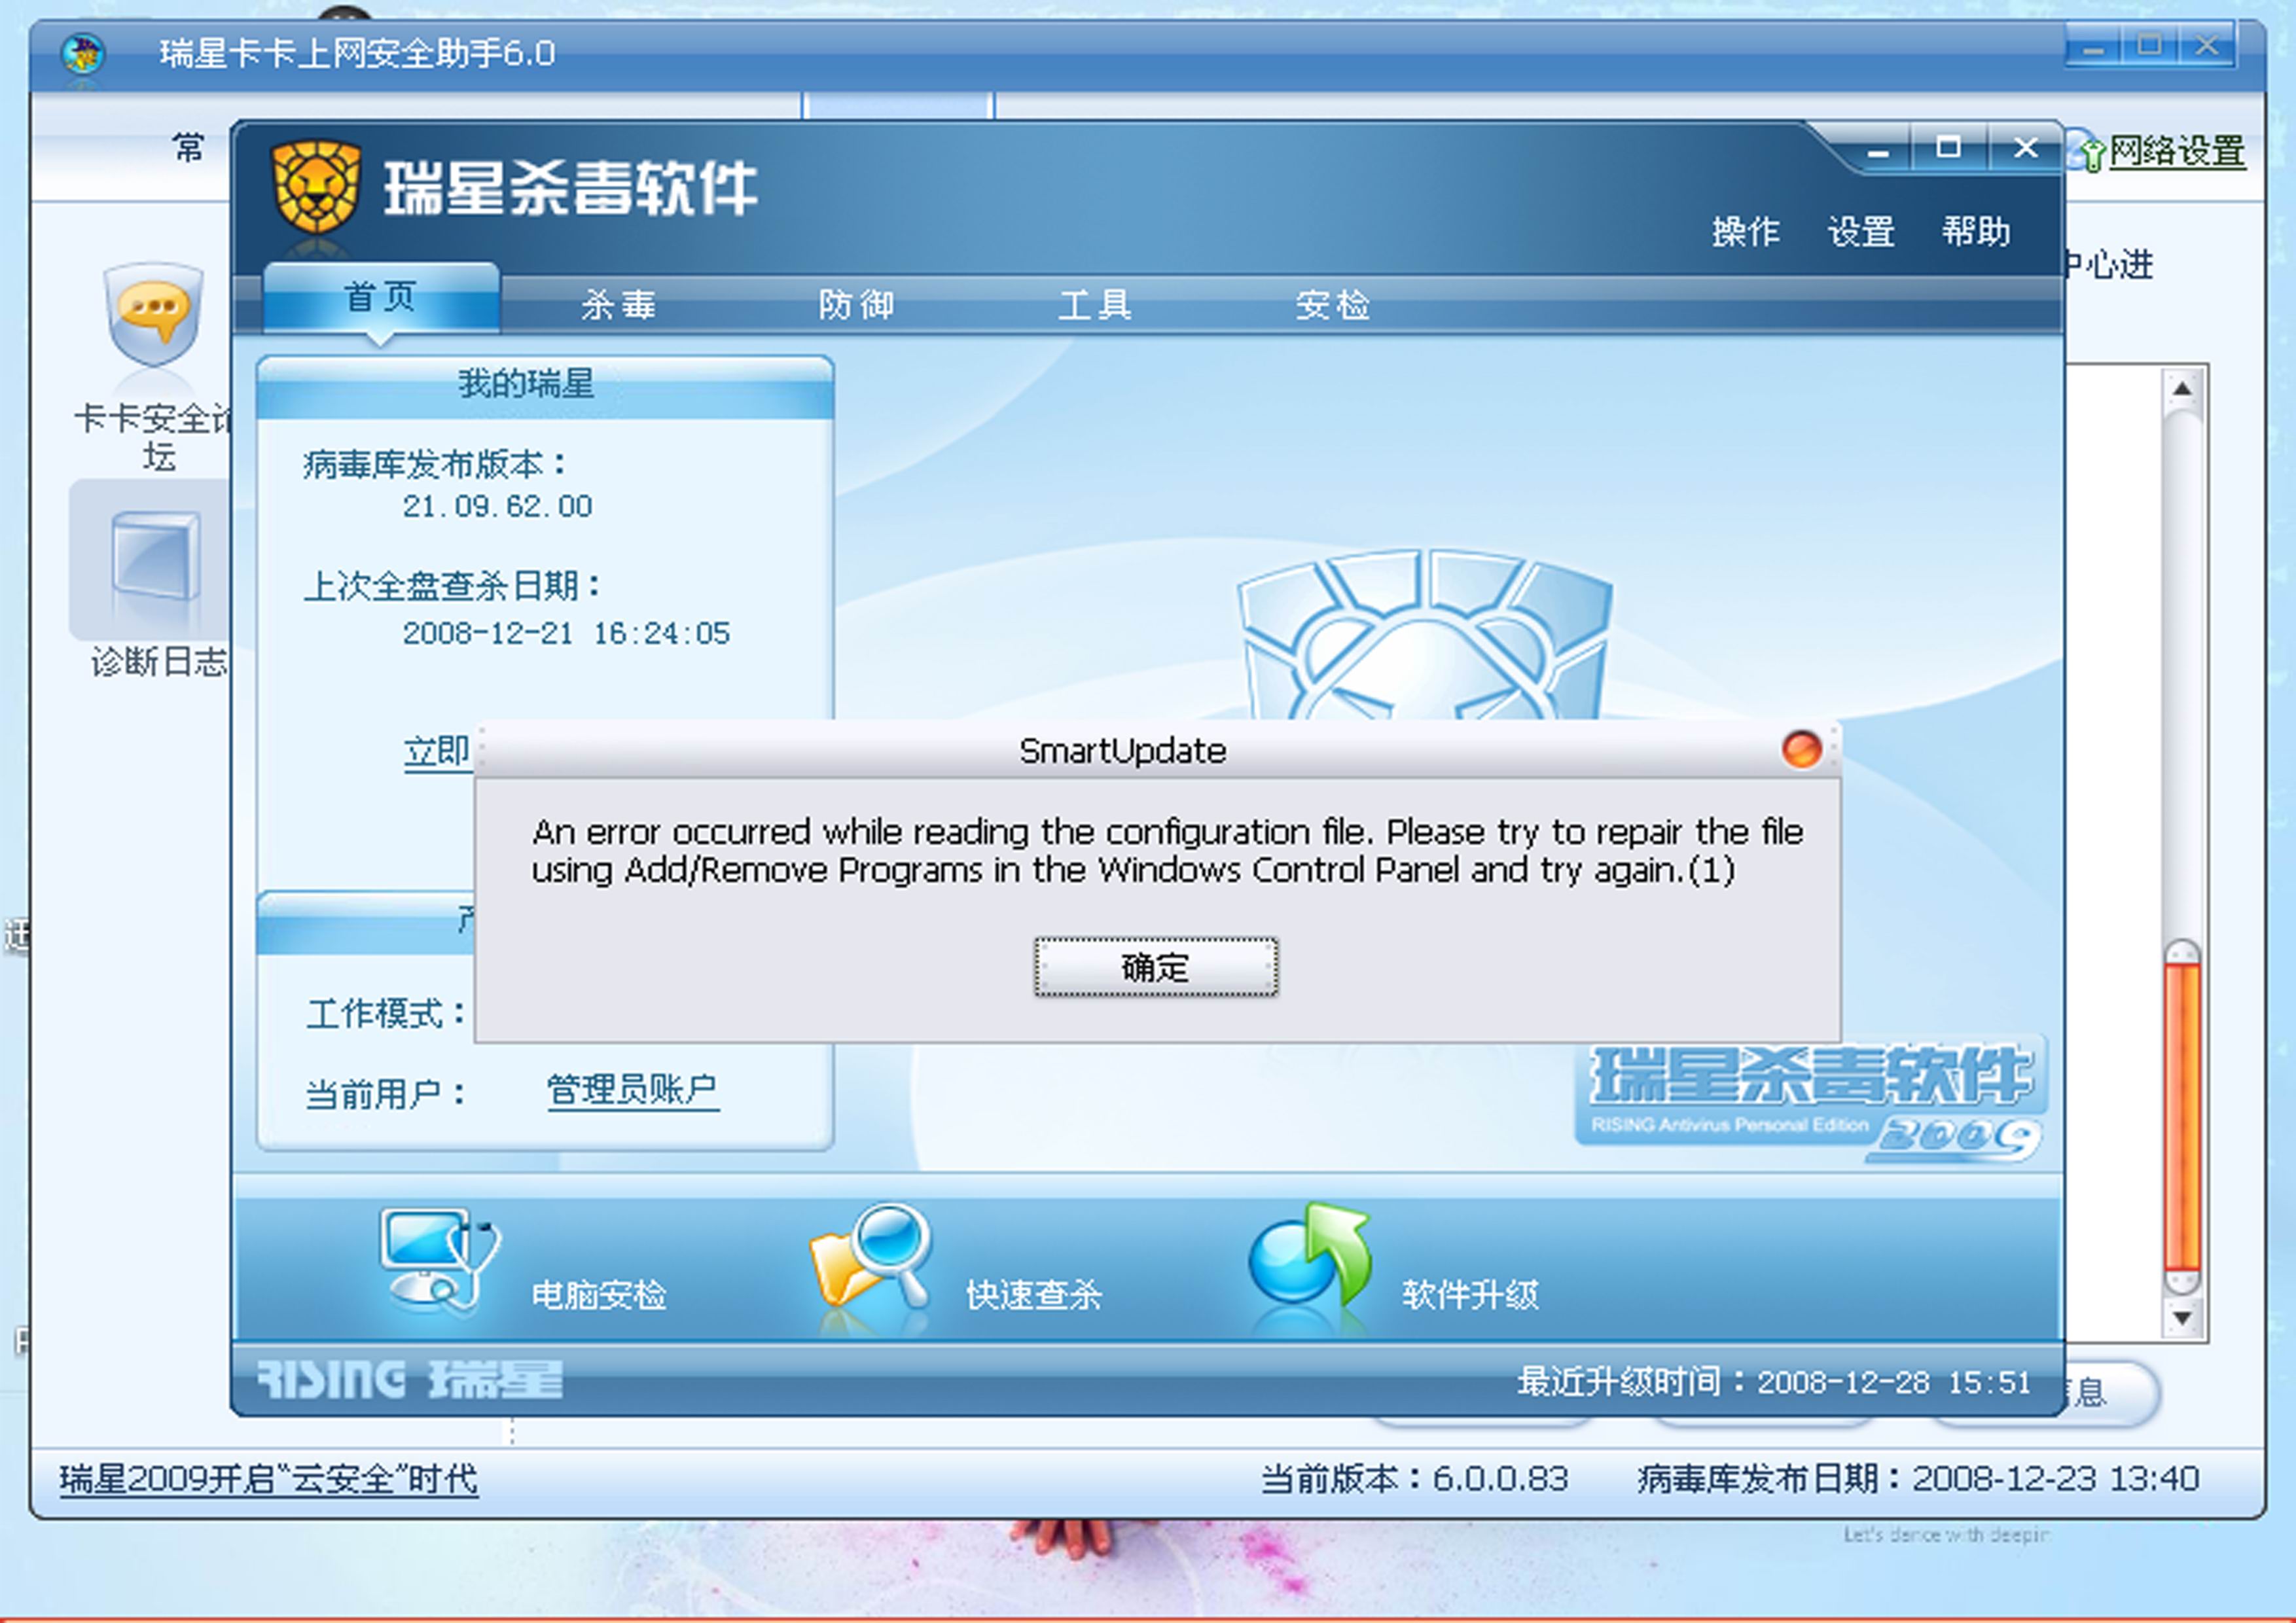Close SmartUpdate dialog with red round button
This screenshot has width=2296, height=1623.
point(1802,749)
